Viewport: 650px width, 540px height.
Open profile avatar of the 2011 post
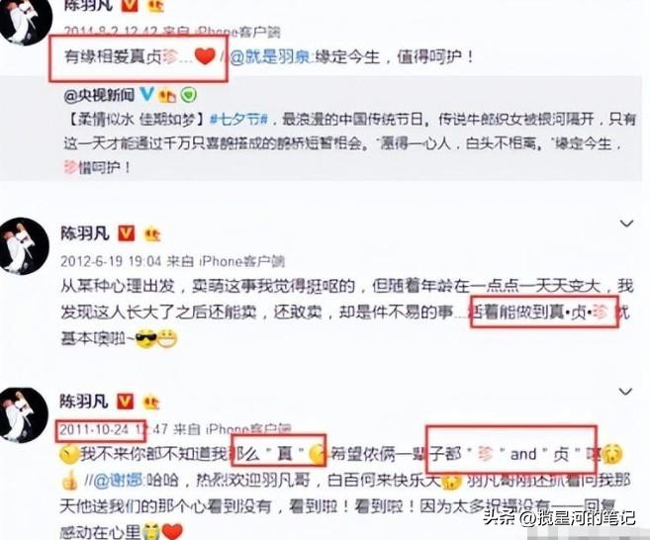[23, 415]
